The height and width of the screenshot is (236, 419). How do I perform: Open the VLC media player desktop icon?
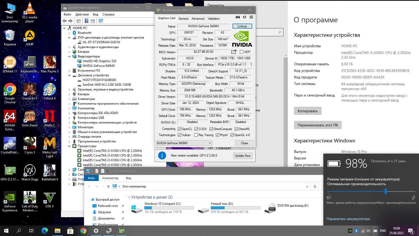click(30, 13)
